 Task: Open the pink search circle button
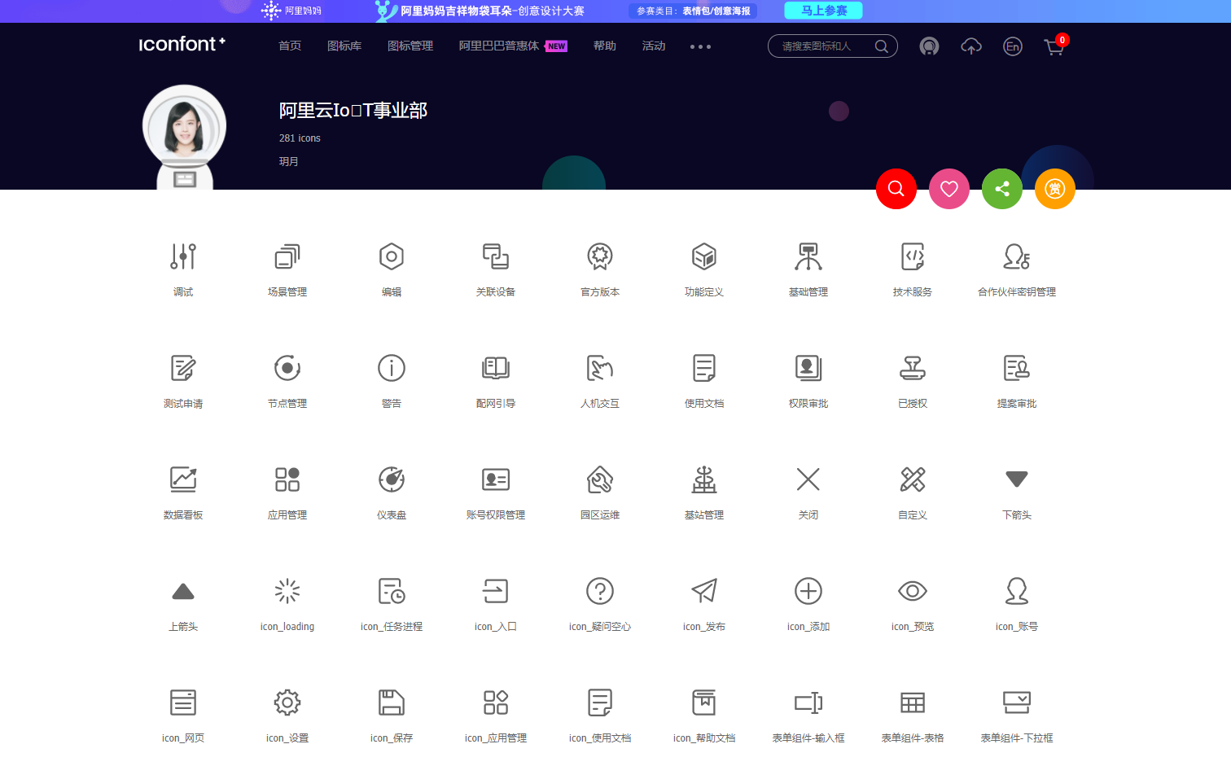pos(896,188)
